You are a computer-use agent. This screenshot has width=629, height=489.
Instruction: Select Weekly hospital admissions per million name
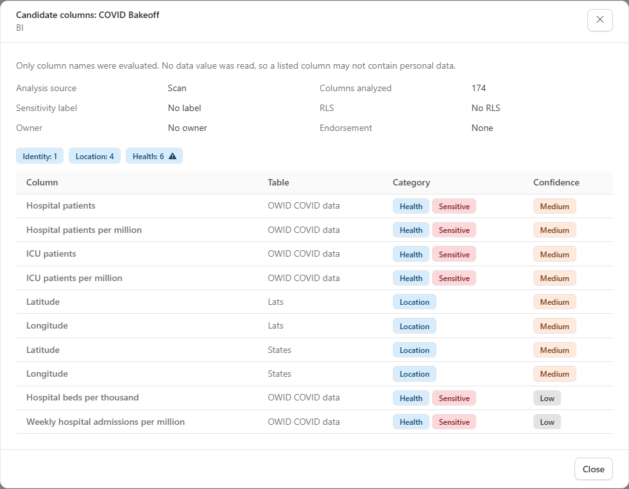tap(105, 422)
